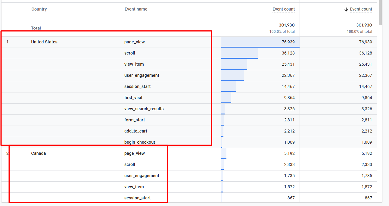
Task: Select the begin_checkout event name
Action: pos(140,142)
